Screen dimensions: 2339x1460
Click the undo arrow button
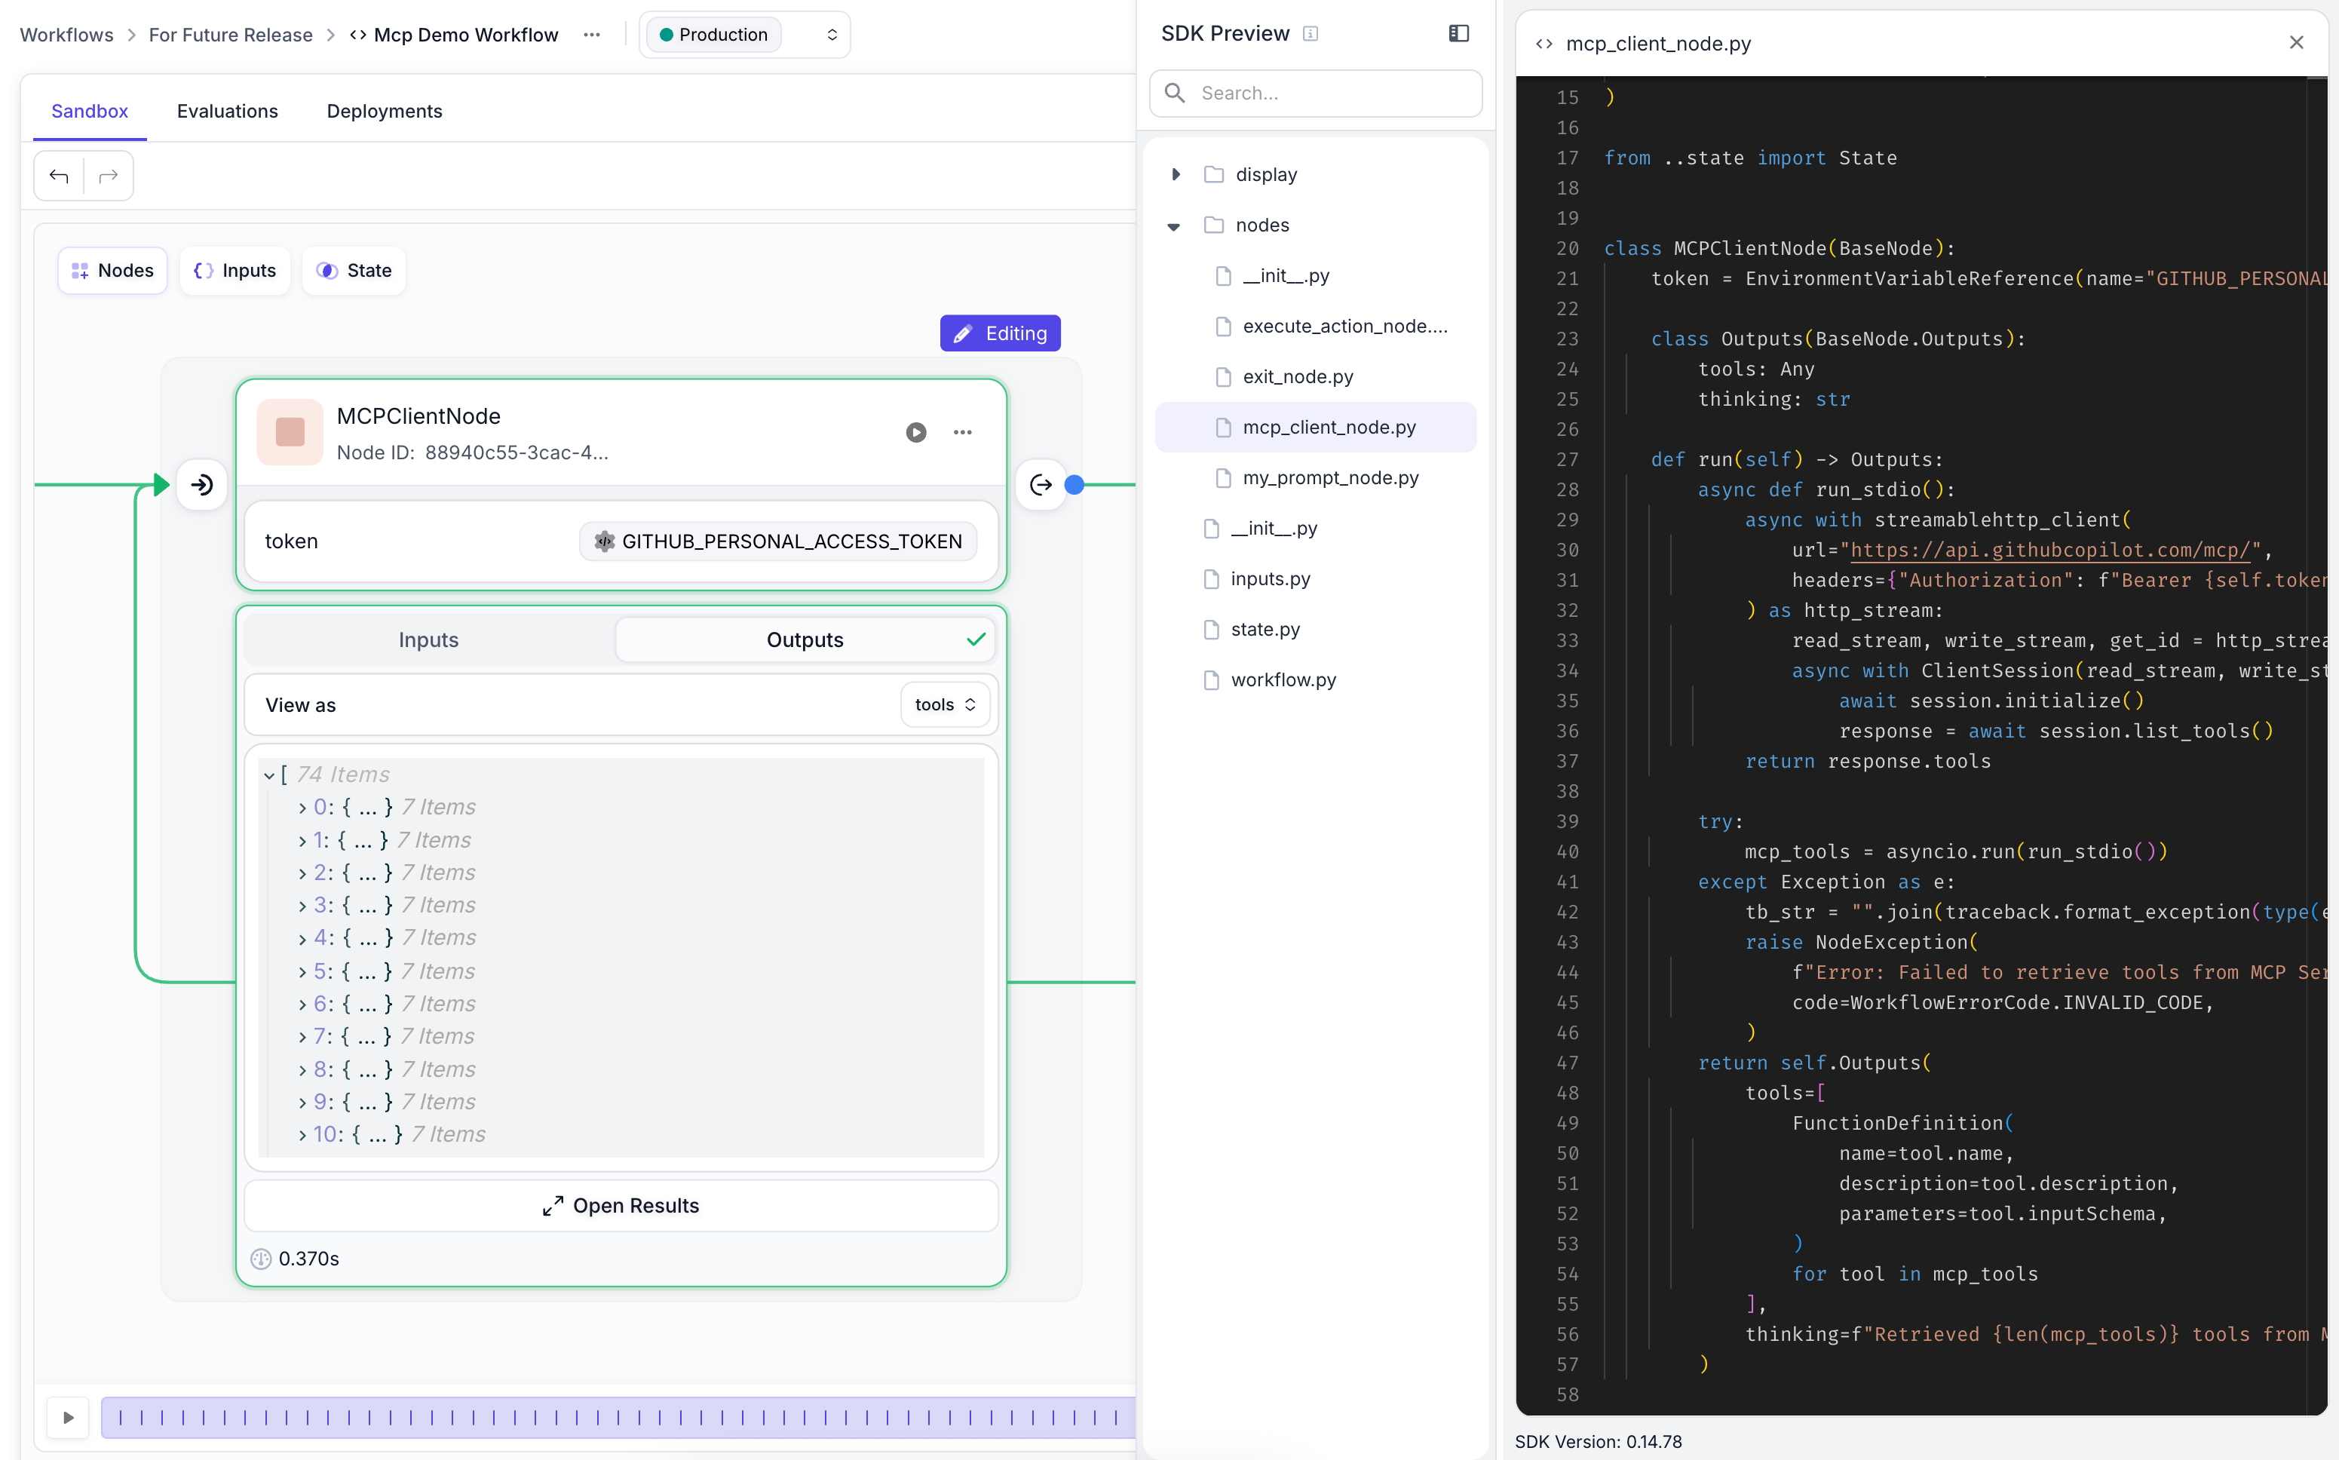pos(59,176)
